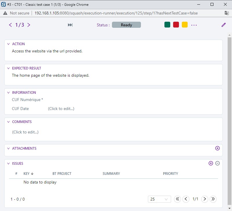This screenshot has height=211, width=232.
Task: Add a new issue using plus icon
Action: (x=211, y=163)
